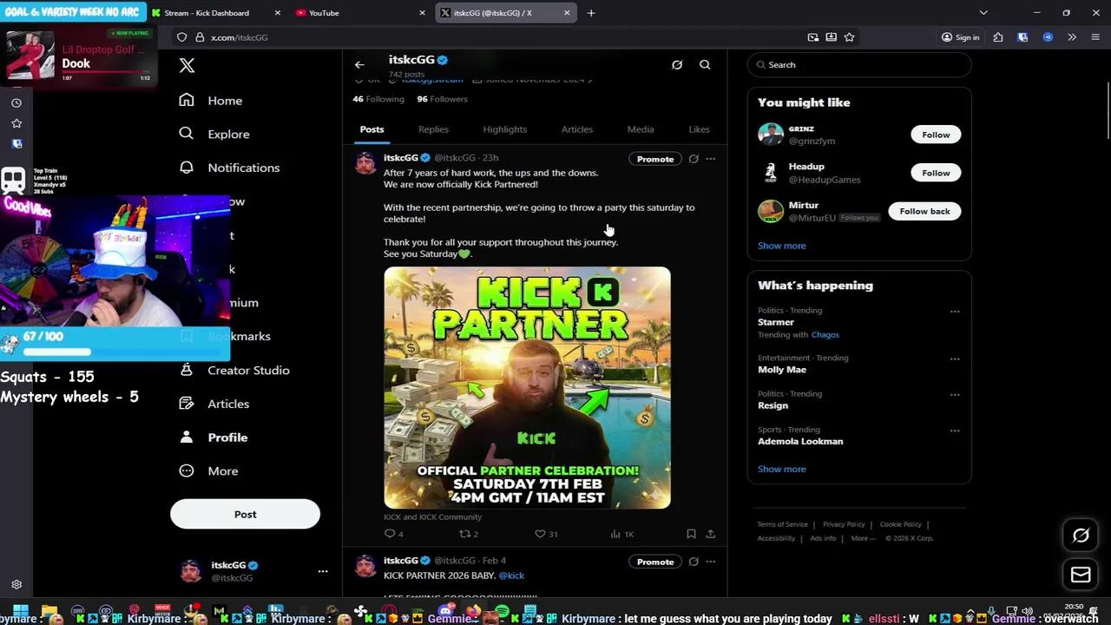Switch to the Highlights tab

pyautogui.click(x=504, y=129)
